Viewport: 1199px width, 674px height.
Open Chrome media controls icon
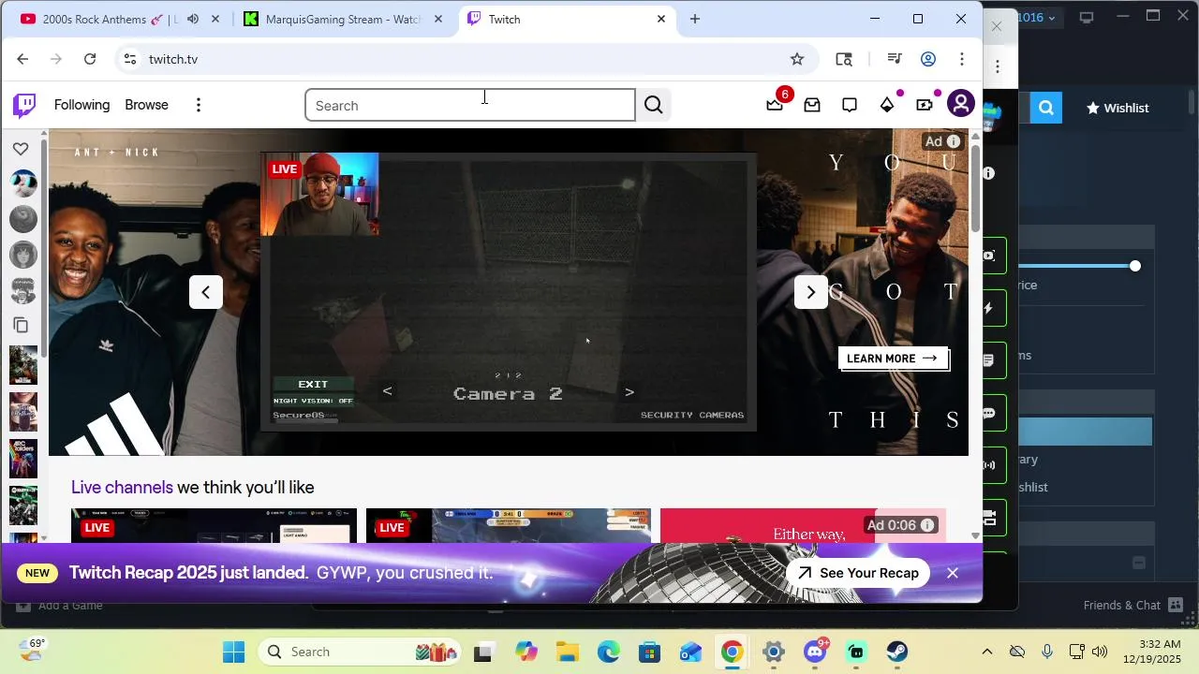[x=895, y=59]
